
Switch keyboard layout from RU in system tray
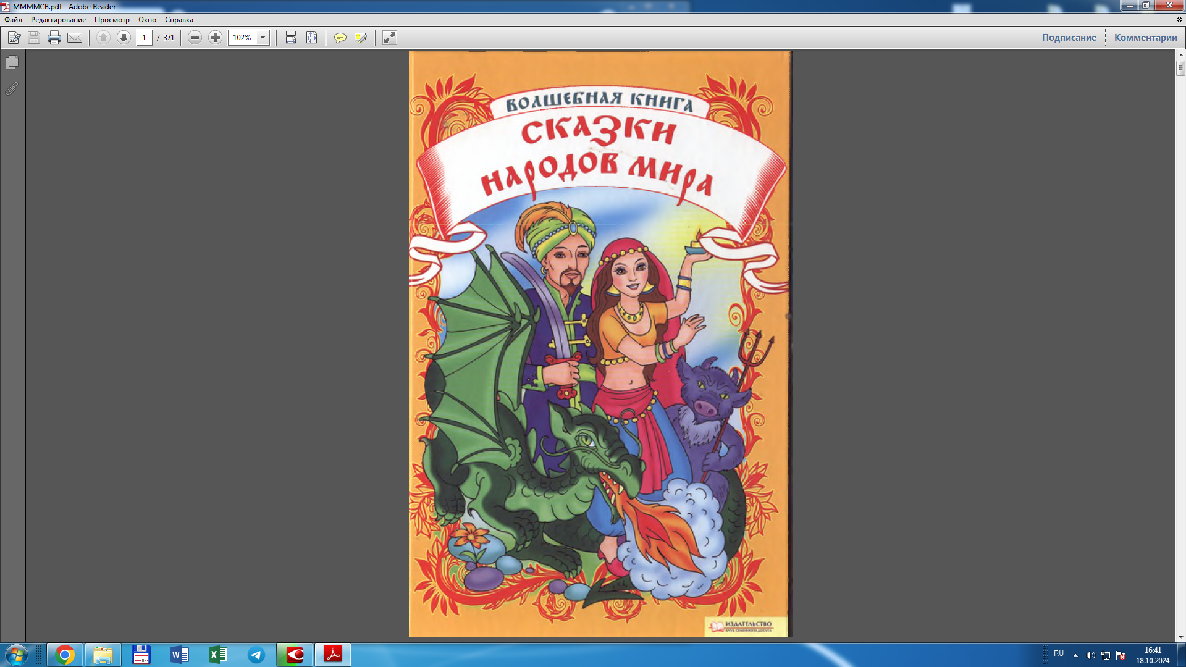click(x=1058, y=655)
